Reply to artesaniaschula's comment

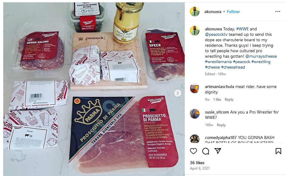pyautogui.click(x=229, y=100)
